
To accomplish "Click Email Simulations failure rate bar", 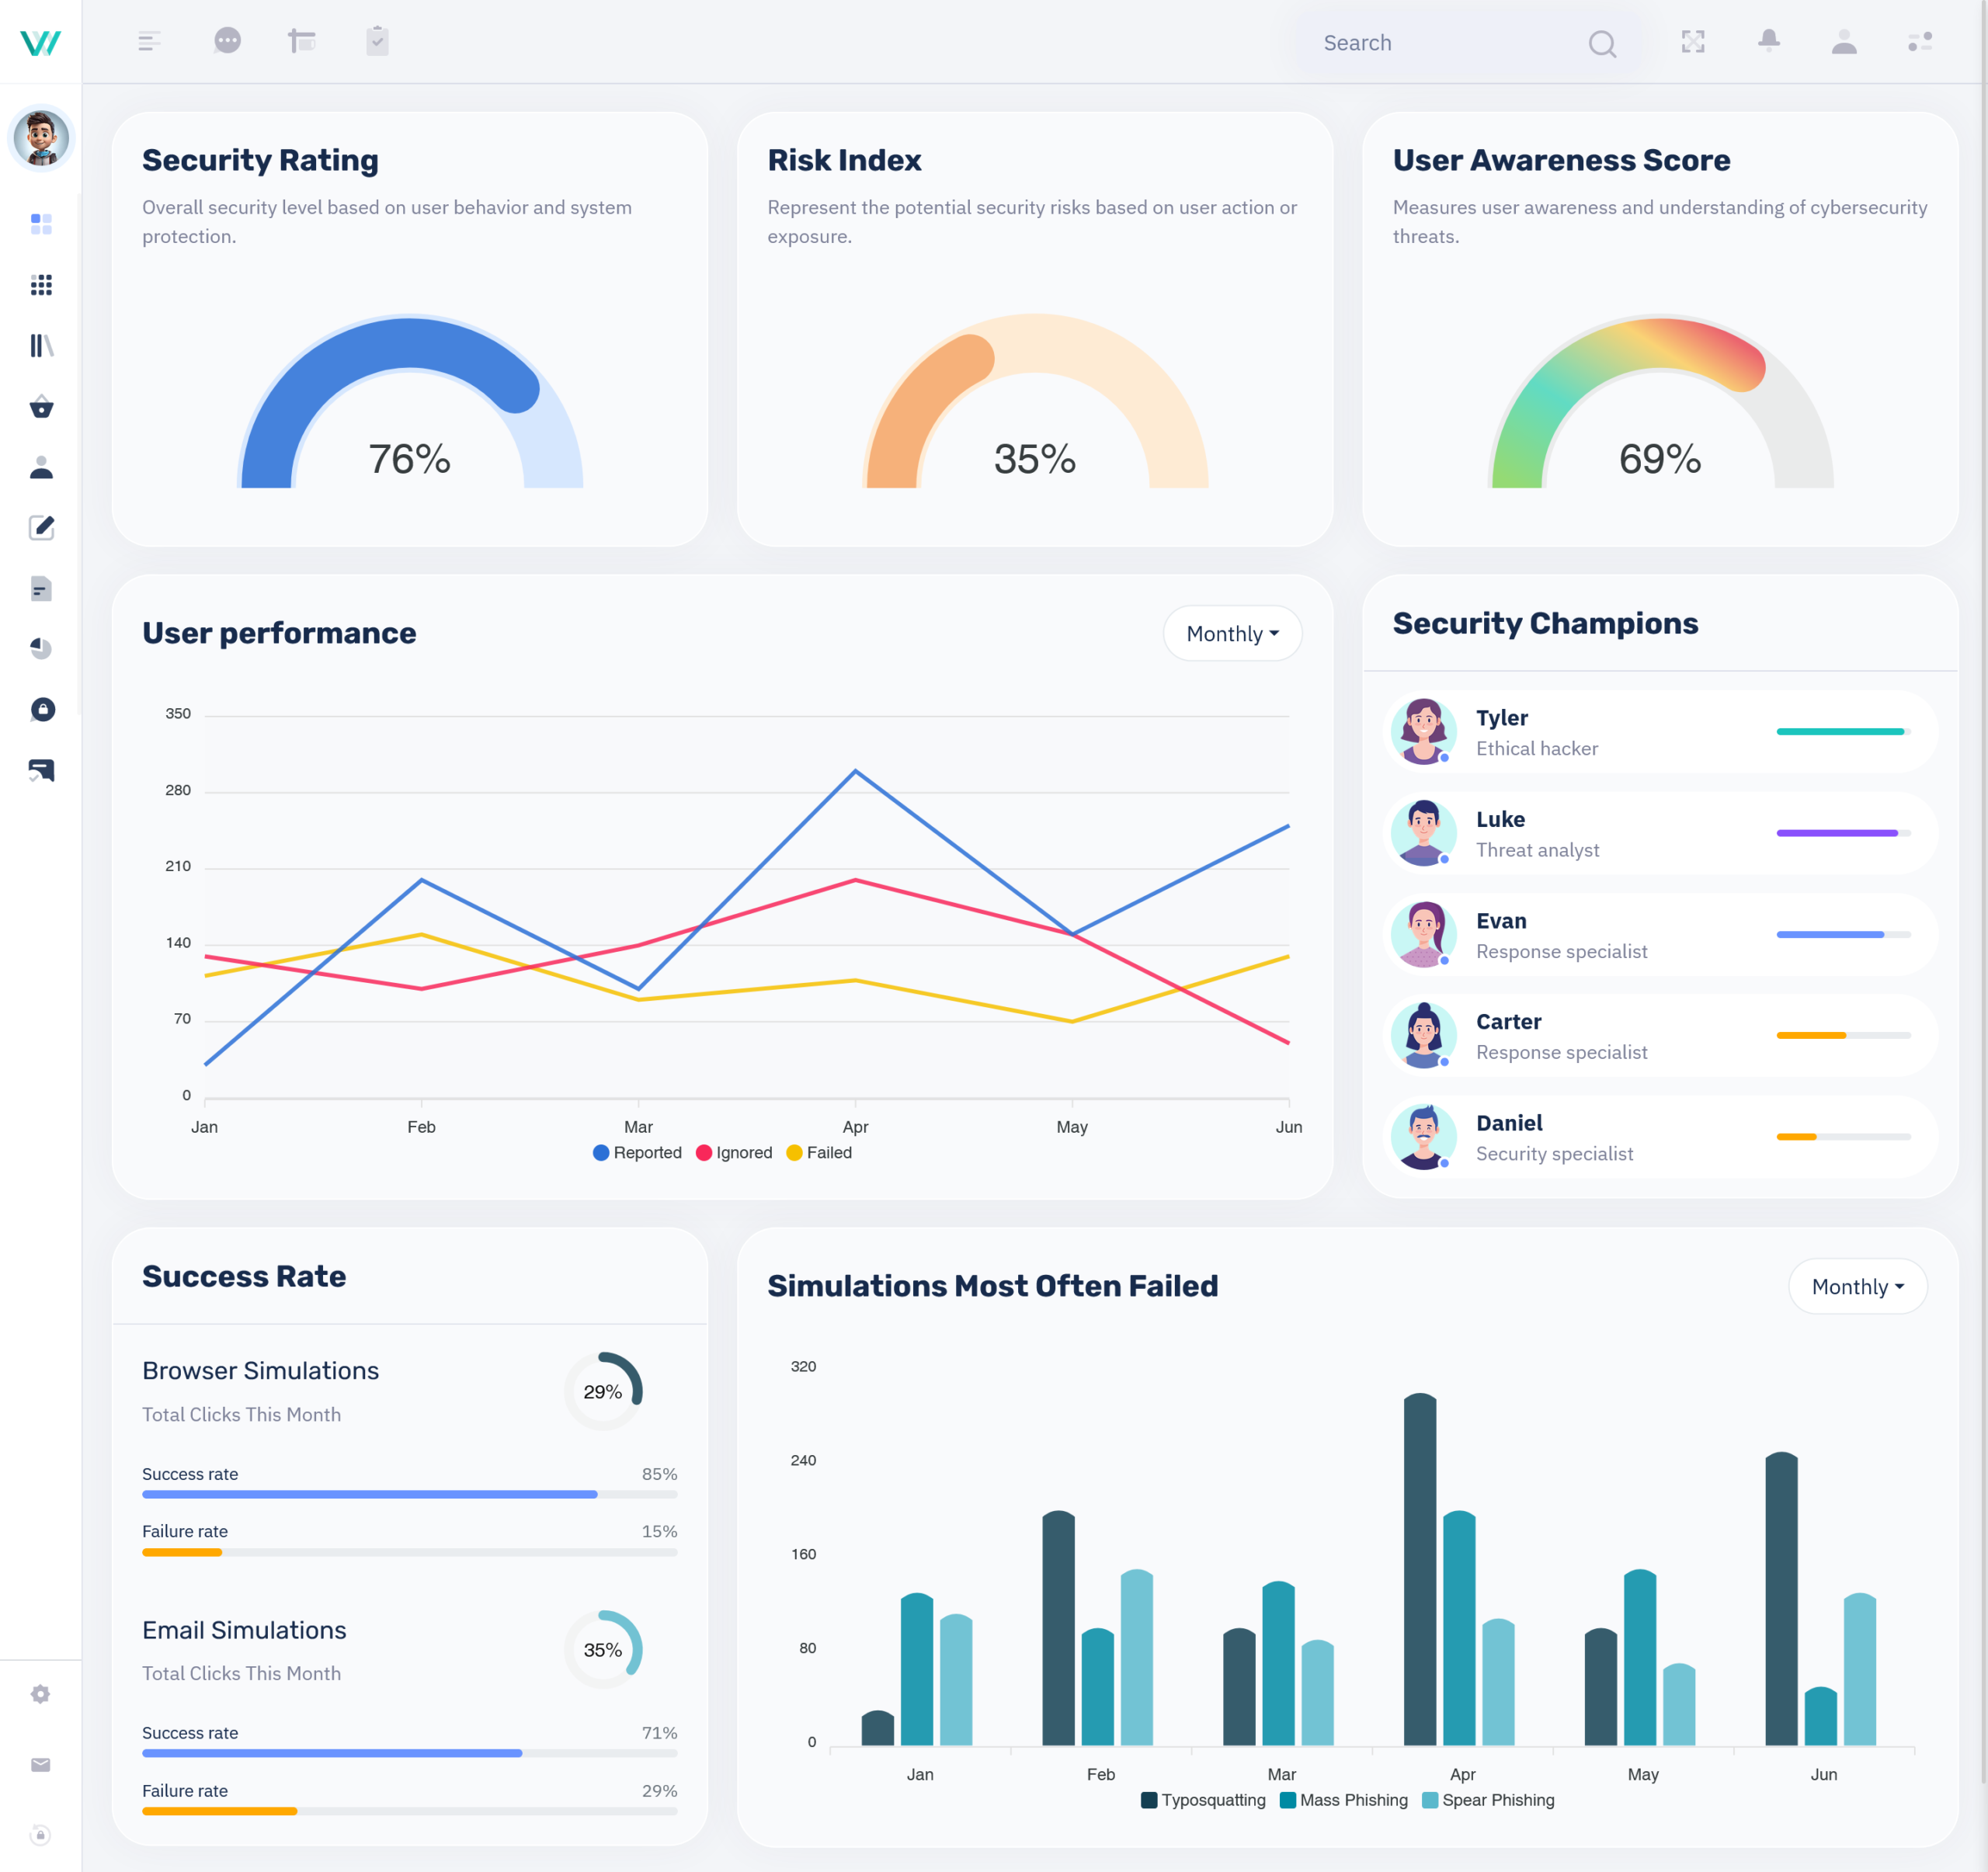I will tap(409, 1811).
